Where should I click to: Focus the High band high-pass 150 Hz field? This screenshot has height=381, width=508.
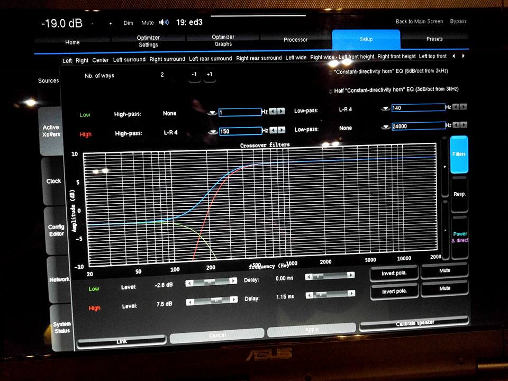point(240,131)
